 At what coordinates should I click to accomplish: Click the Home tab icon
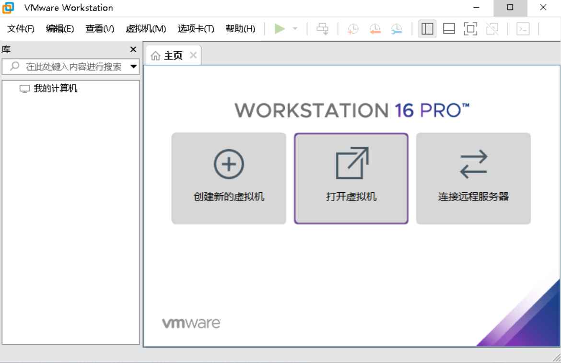[x=155, y=55]
